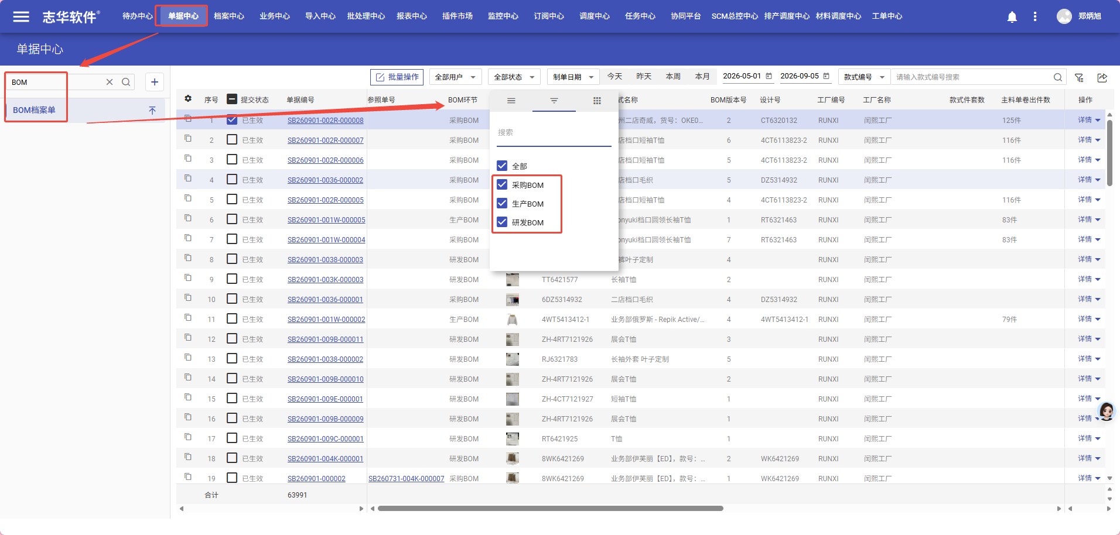
Task: Open the 报表中心 menu
Action: coord(412,16)
